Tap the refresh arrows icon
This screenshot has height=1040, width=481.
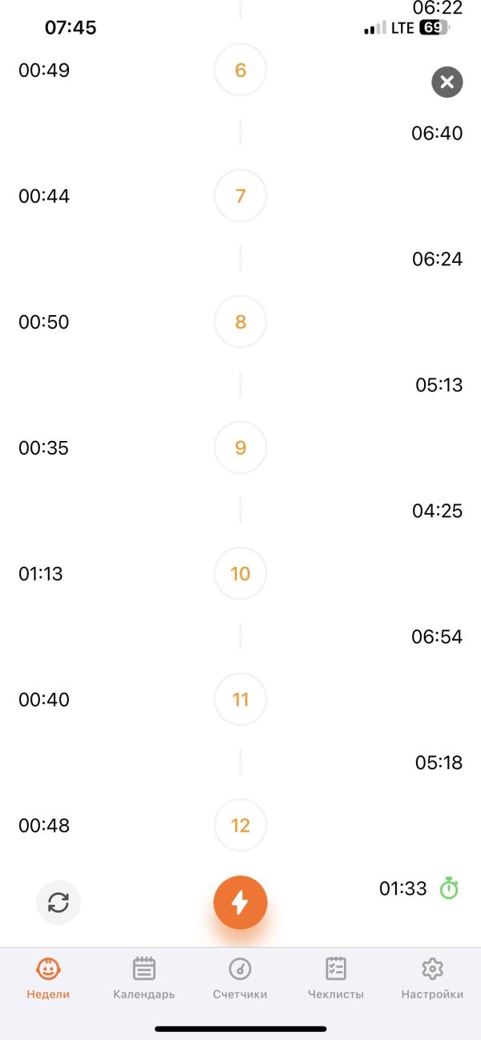[x=59, y=903]
